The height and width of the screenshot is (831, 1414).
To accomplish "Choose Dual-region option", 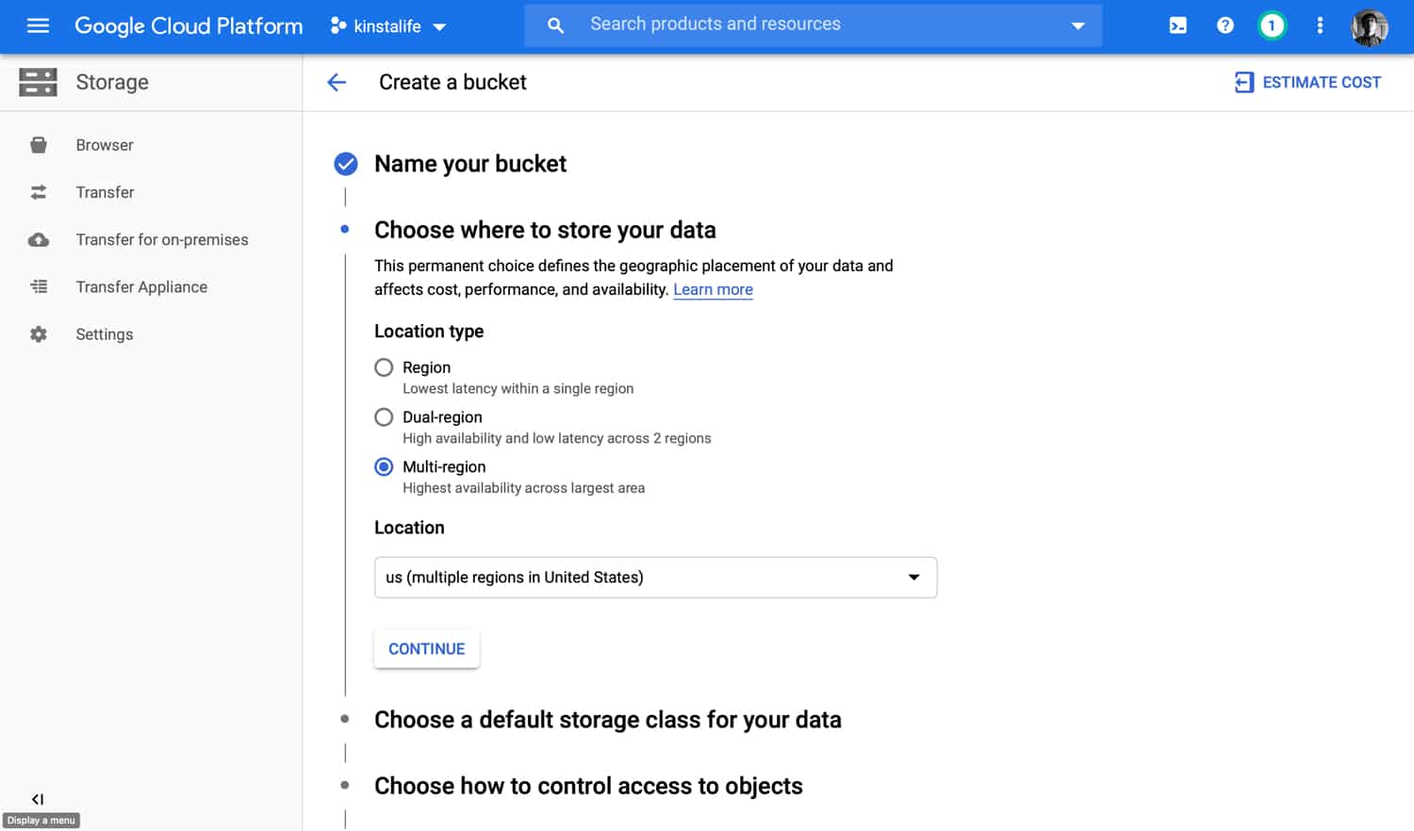I will pyautogui.click(x=384, y=416).
